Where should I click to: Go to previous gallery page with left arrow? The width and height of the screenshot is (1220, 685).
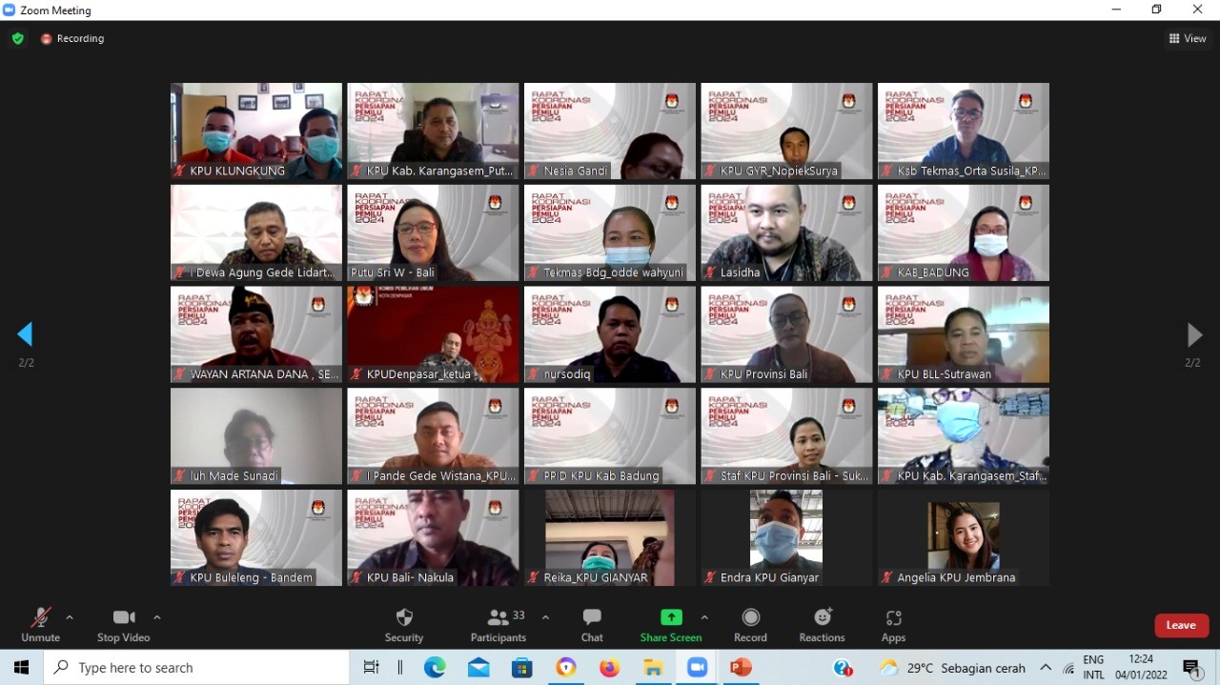(26, 334)
